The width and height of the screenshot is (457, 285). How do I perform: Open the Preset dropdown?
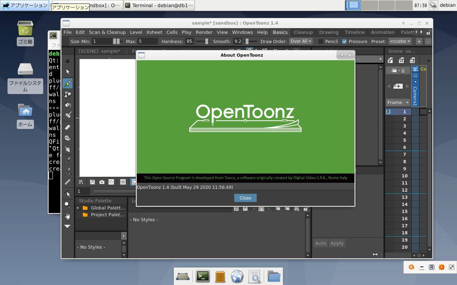tap(400, 41)
